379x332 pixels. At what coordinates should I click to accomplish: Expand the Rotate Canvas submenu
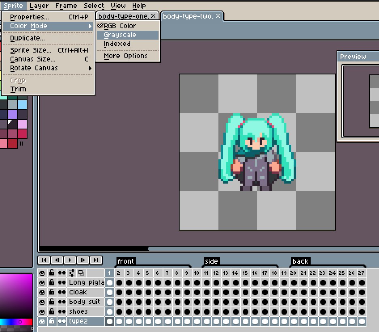pos(48,68)
